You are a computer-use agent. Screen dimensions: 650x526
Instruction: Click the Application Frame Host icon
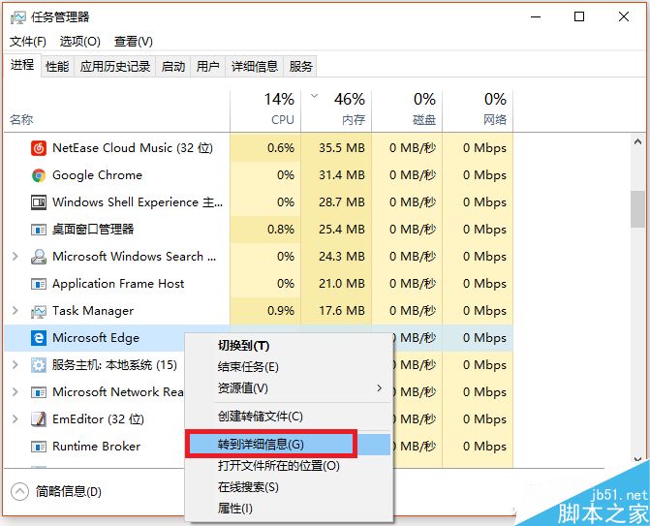tap(39, 284)
